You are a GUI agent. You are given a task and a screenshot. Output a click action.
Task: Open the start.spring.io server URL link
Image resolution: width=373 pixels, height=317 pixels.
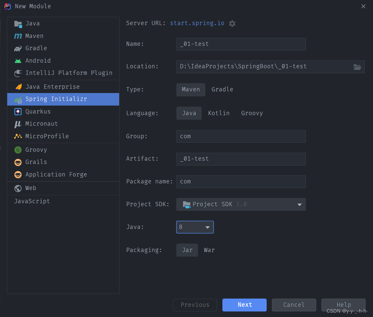coord(197,23)
